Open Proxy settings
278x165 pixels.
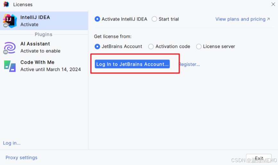(x=21, y=157)
